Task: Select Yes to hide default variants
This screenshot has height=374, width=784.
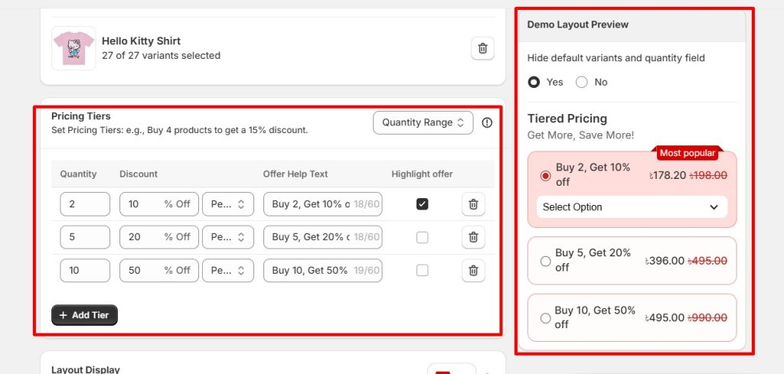Action: (534, 82)
